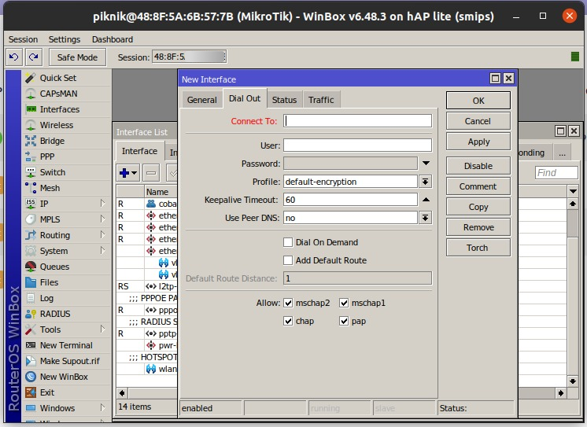This screenshot has width=587, height=427.
Task: Click the Interface List vertical scrollbar thumb
Action: (572, 223)
